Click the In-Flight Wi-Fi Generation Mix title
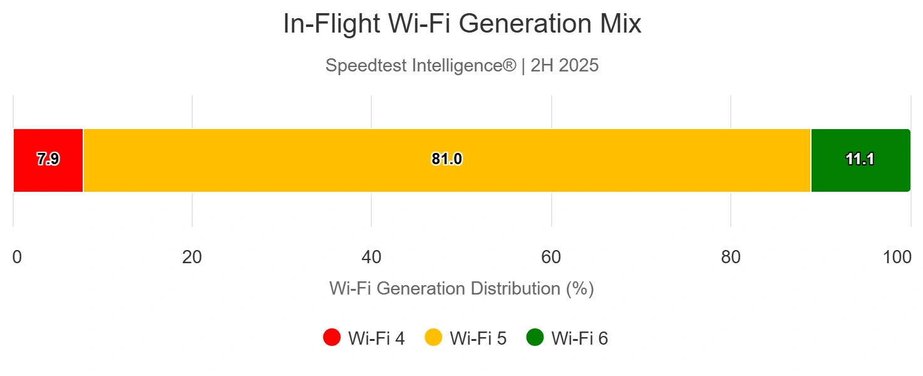The width and height of the screenshot is (923, 376). 462,24
